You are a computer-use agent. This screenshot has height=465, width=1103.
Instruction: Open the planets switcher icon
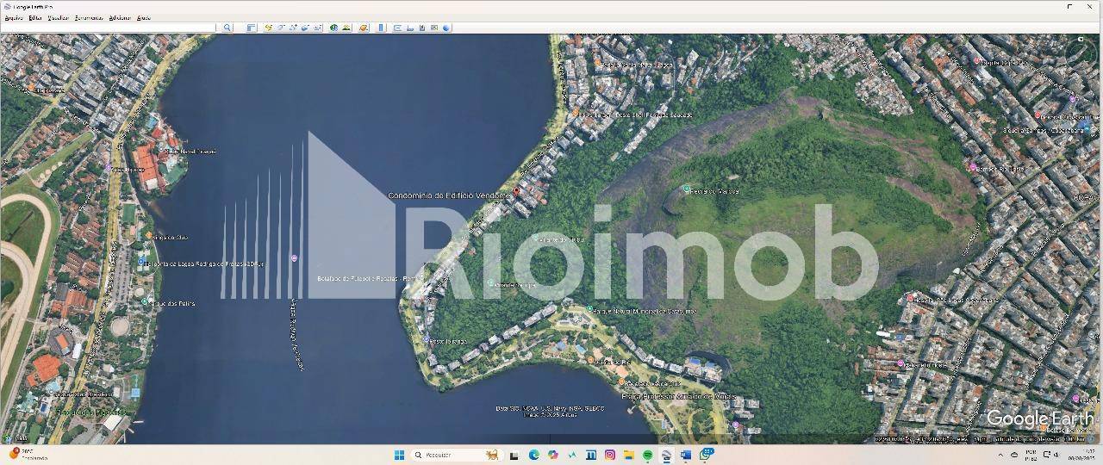point(364,28)
